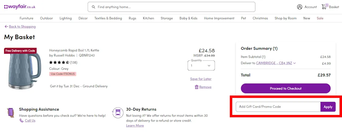Focus the Add Gift Card/Promo Code field
Image resolution: width=342 pixels, height=133 pixels.
(278, 107)
